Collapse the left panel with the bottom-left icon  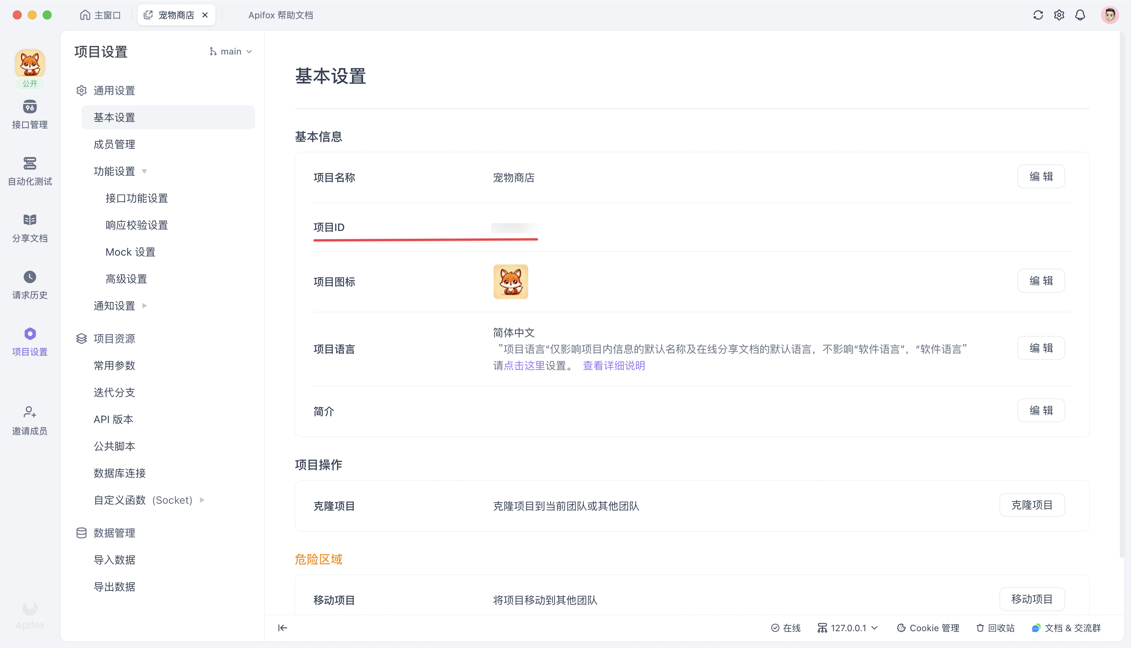[x=283, y=628]
